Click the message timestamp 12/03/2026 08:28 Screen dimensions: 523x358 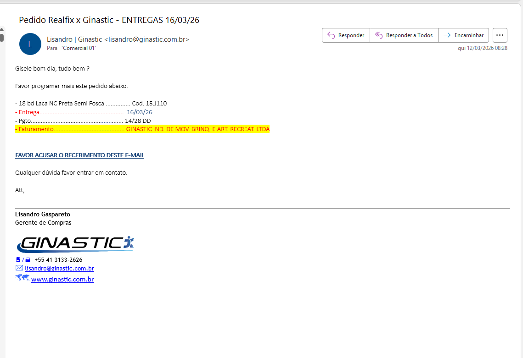482,48
